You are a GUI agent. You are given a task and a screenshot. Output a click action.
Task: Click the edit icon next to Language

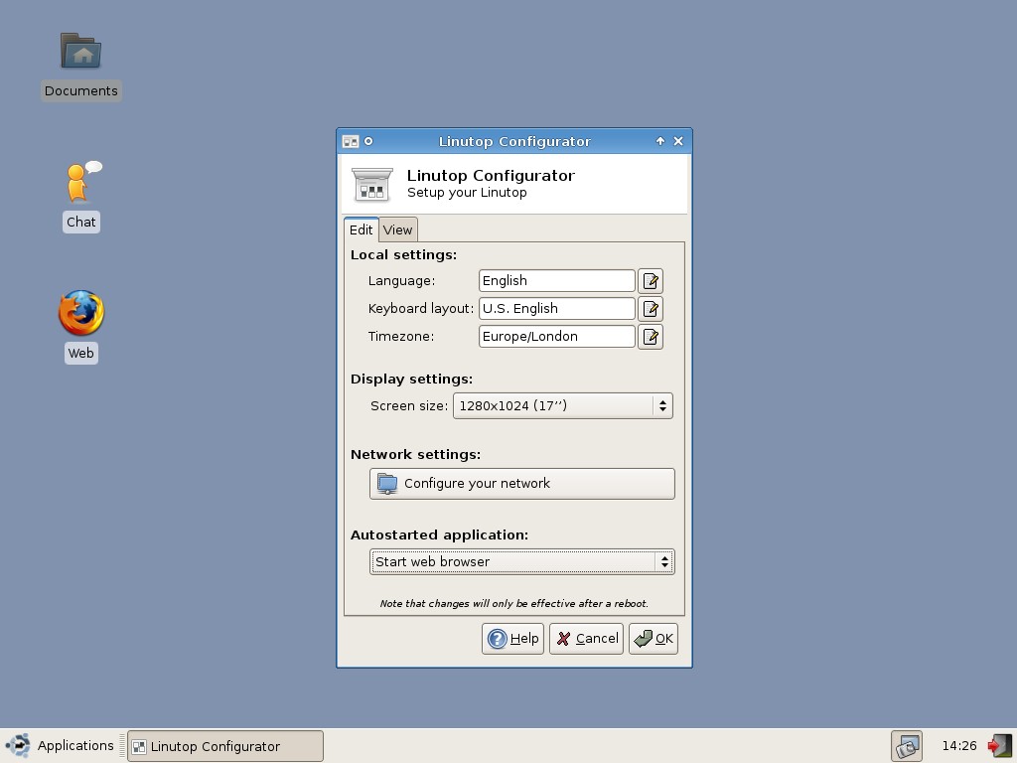click(x=650, y=281)
